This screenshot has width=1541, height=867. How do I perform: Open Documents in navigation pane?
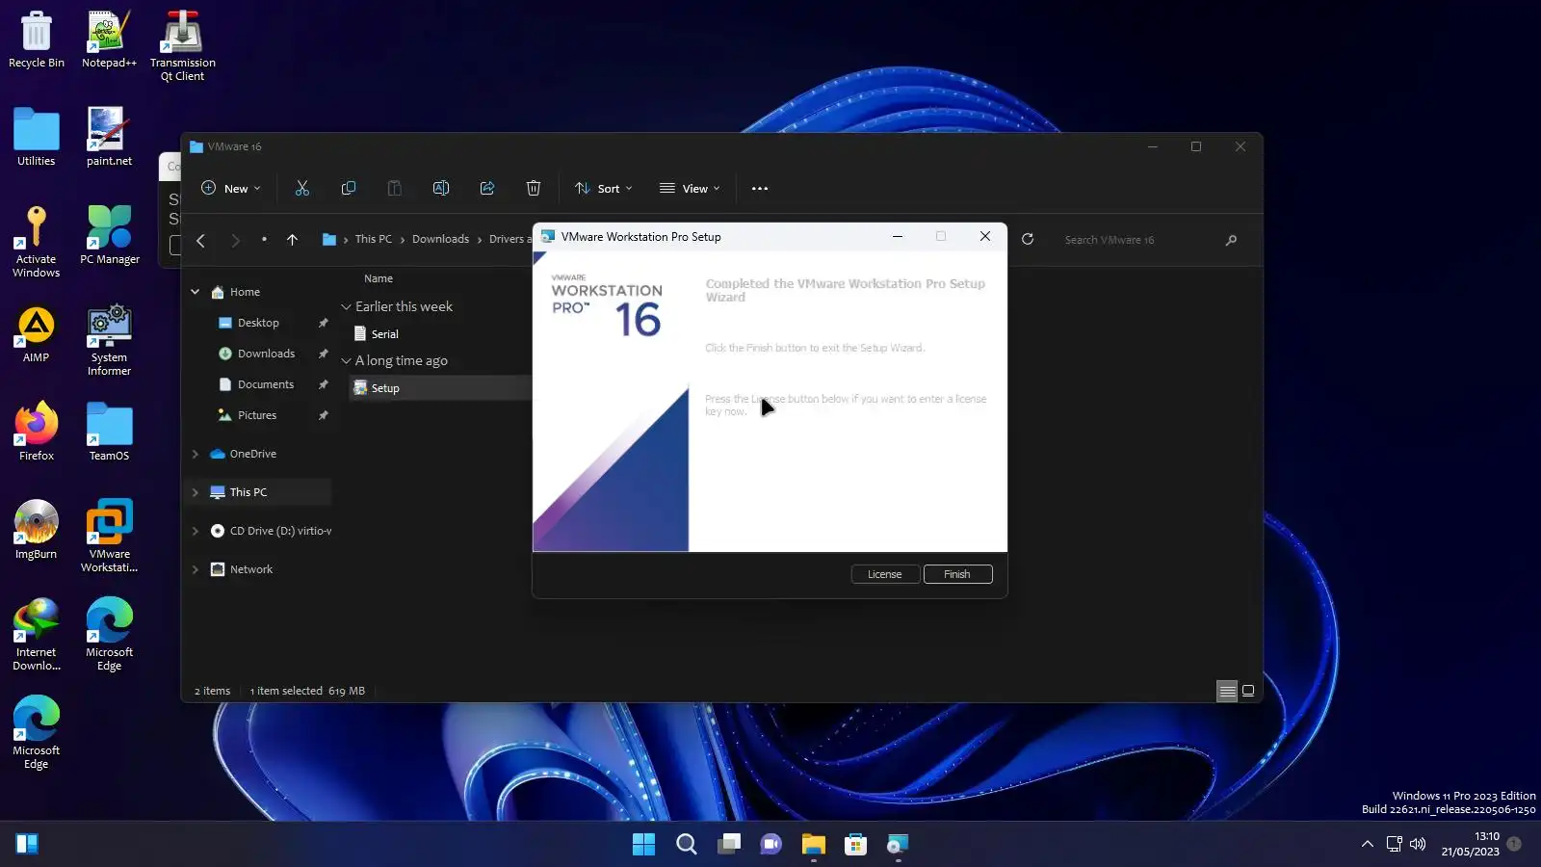pyautogui.click(x=266, y=384)
